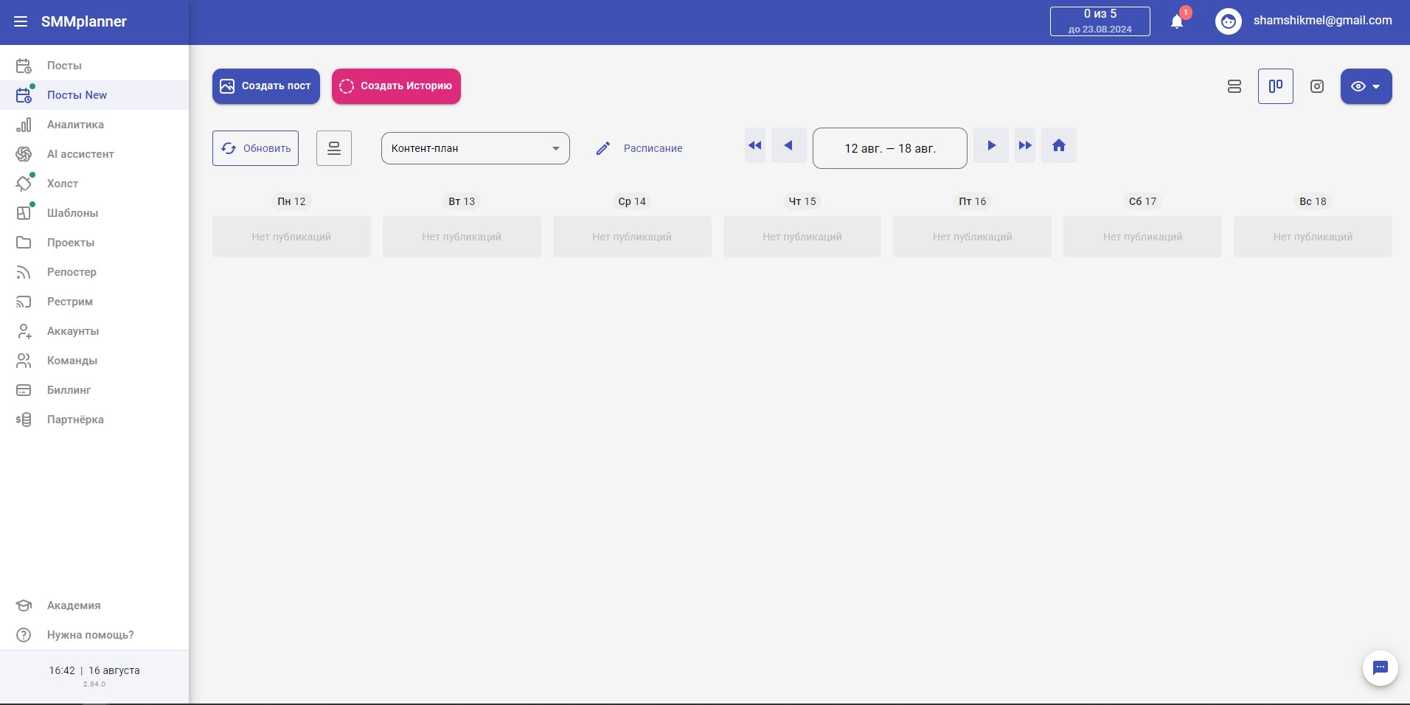The height and width of the screenshot is (705, 1410).
Task: Open the hamburger menu next to SMMplanner
Action: click(x=21, y=21)
